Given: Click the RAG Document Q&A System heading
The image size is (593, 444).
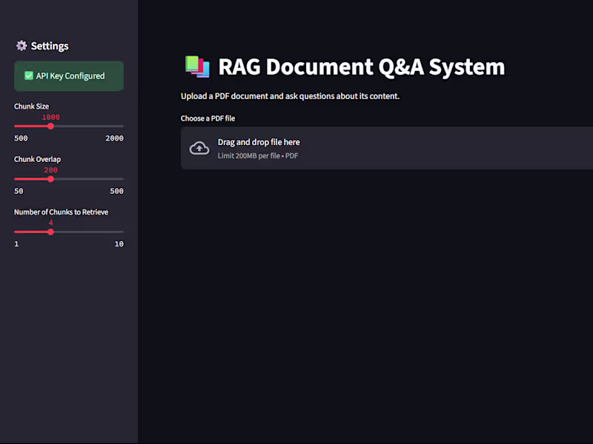Looking at the screenshot, I should pos(361,67).
